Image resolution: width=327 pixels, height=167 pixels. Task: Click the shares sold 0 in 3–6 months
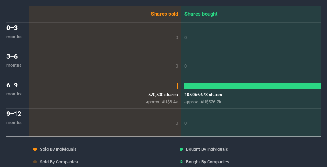177,66
